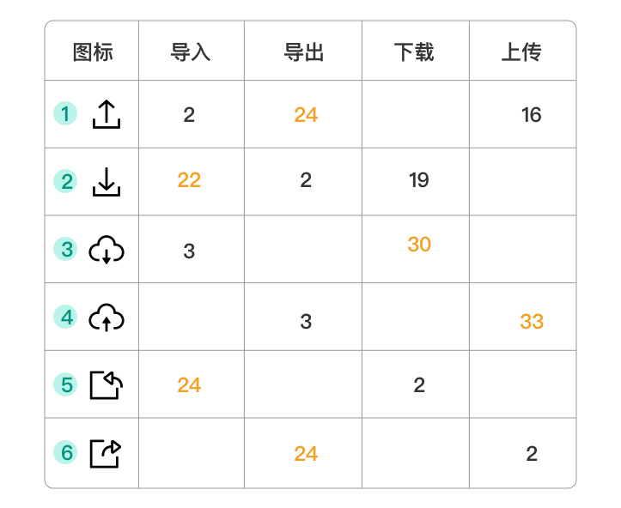Select the 导出 column header
Image resolution: width=621 pixels, height=508 pixels.
pyautogui.click(x=304, y=52)
